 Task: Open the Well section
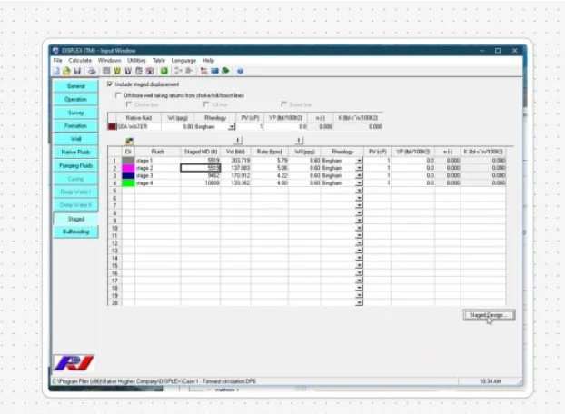click(75, 139)
